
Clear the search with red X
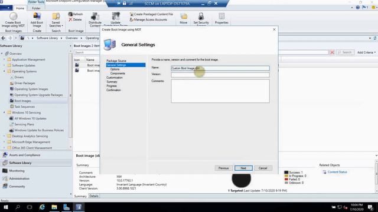332,52
